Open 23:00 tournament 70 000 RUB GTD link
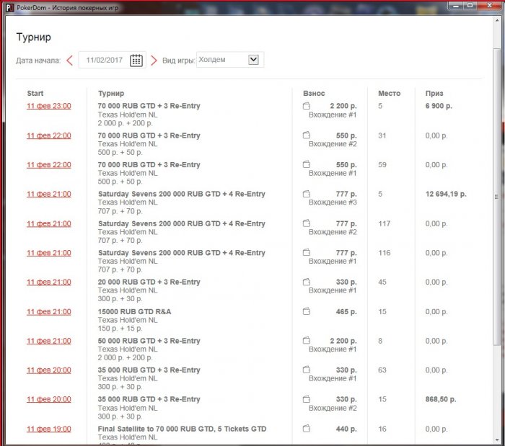505x446 pixels. pyautogui.click(x=48, y=106)
